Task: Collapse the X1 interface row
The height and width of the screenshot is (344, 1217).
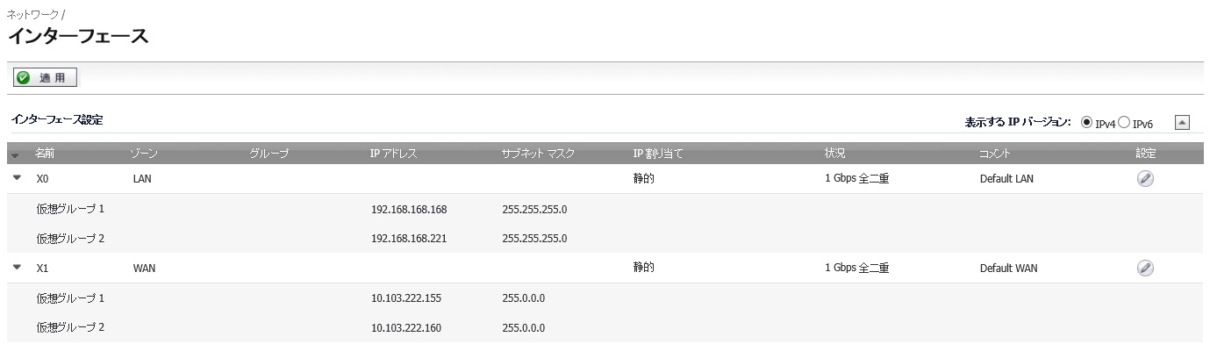Action: coord(18,268)
